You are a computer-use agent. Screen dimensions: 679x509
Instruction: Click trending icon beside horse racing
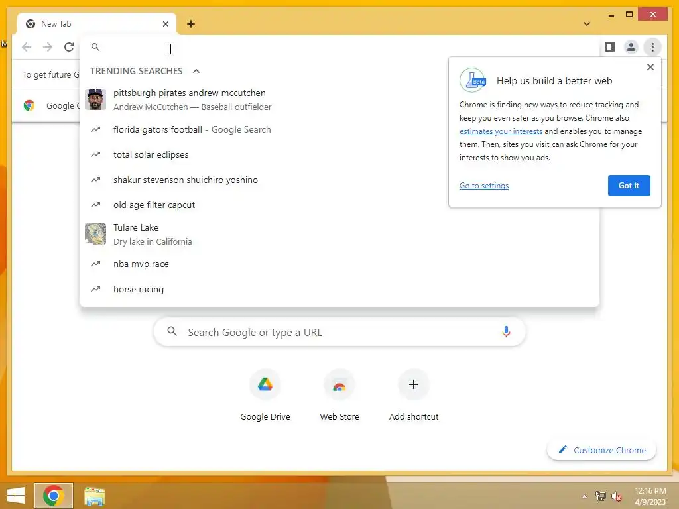click(x=95, y=289)
